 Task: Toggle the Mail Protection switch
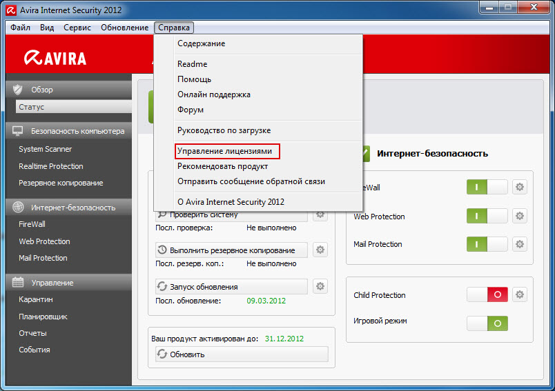[487, 244]
